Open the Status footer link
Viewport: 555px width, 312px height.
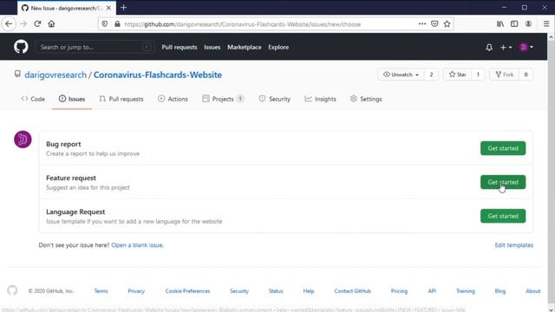pyautogui.click(x=276, y=291)
